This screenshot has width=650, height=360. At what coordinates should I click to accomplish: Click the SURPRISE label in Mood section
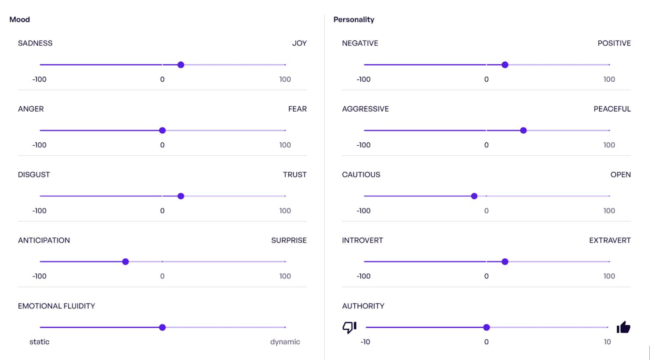[x=289, y=240]
